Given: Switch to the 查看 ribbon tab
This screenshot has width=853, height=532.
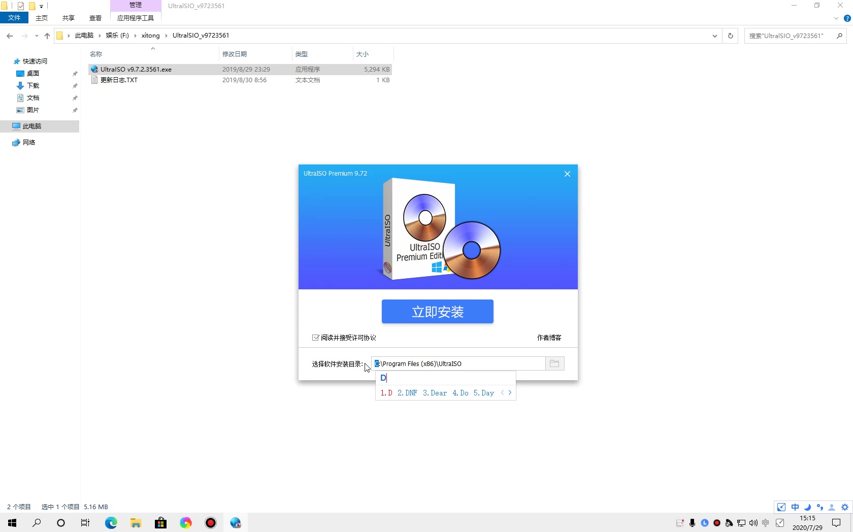Looking at the screenshot, I should pos(95,18).
